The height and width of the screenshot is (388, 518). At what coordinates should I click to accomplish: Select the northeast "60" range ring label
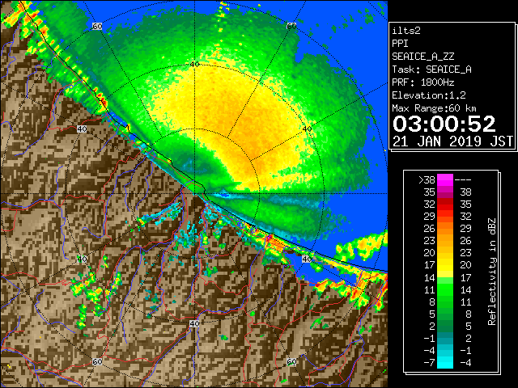pos(291,26)
